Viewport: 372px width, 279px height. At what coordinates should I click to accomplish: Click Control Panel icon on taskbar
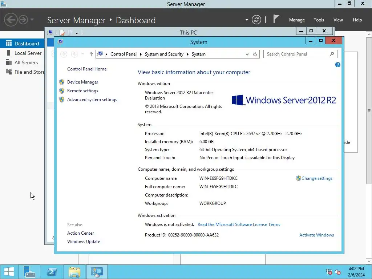[x=97, y=272]
